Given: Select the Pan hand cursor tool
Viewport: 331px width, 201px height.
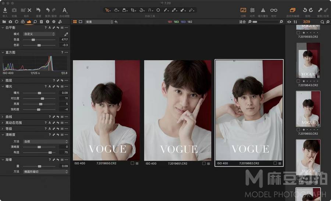Looking at the screenshot, I should [116, 10].
